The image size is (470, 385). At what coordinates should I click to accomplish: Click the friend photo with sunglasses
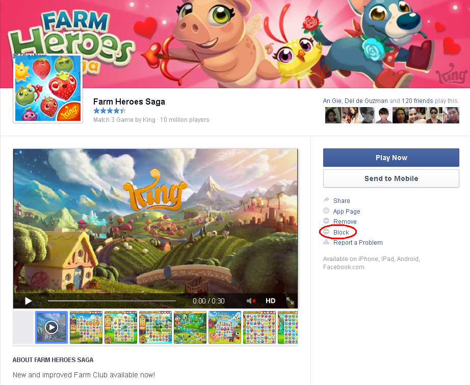[434, 115]
